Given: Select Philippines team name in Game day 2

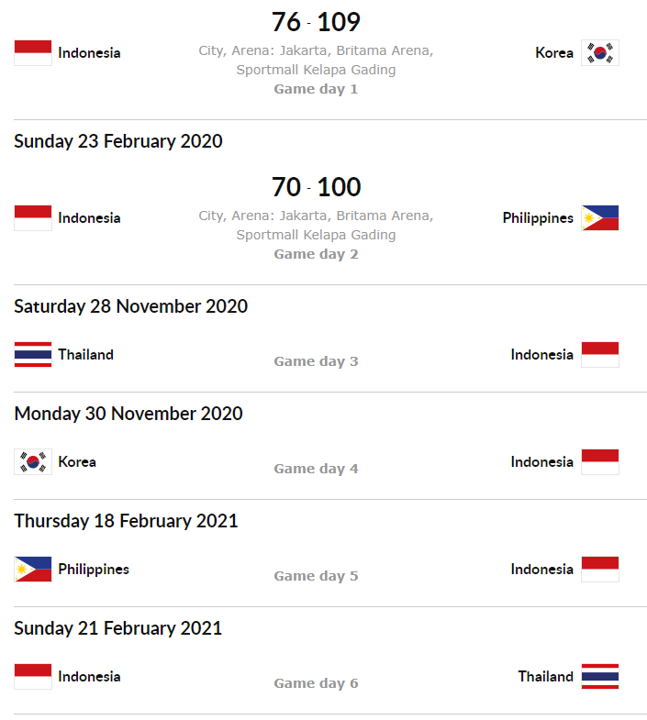Looking at the screenshot, I should click(538, 218).
